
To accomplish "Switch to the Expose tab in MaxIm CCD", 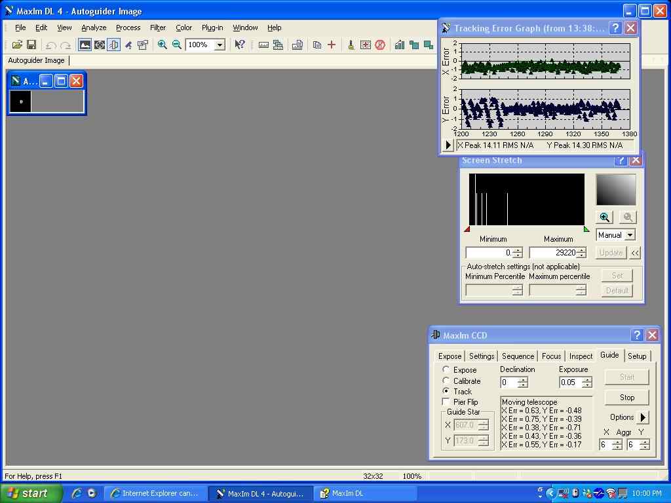I will [x=450, y=356].
